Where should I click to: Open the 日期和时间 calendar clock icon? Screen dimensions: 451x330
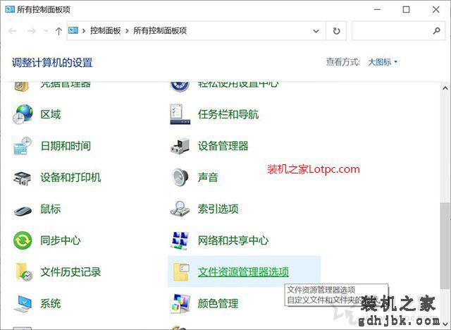[23, 146]
